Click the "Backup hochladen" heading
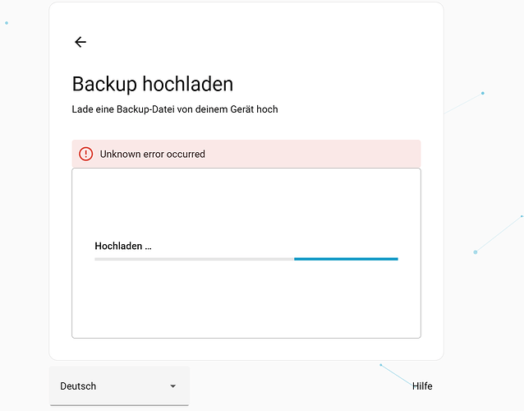The image size is (524, 411). coord(153,84)
